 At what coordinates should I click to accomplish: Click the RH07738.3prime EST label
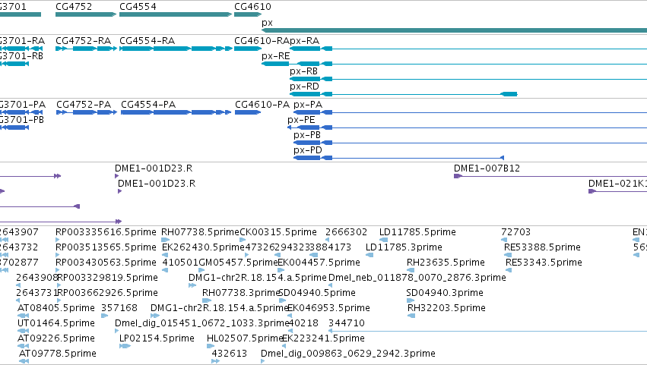241,293
